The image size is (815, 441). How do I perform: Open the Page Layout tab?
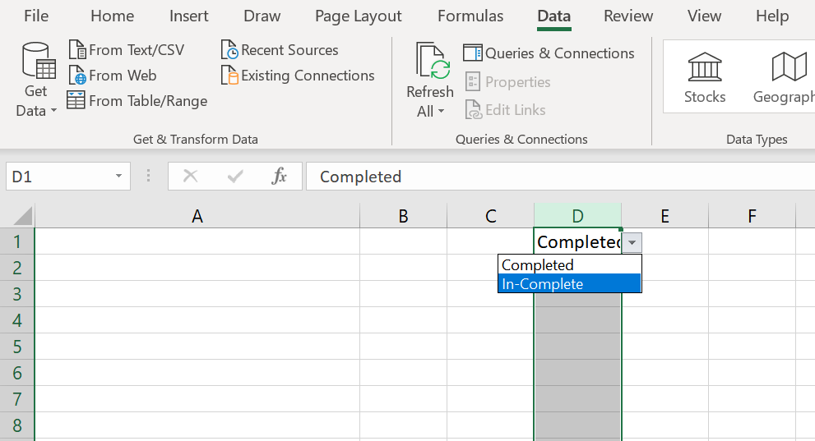click(359, 16)
